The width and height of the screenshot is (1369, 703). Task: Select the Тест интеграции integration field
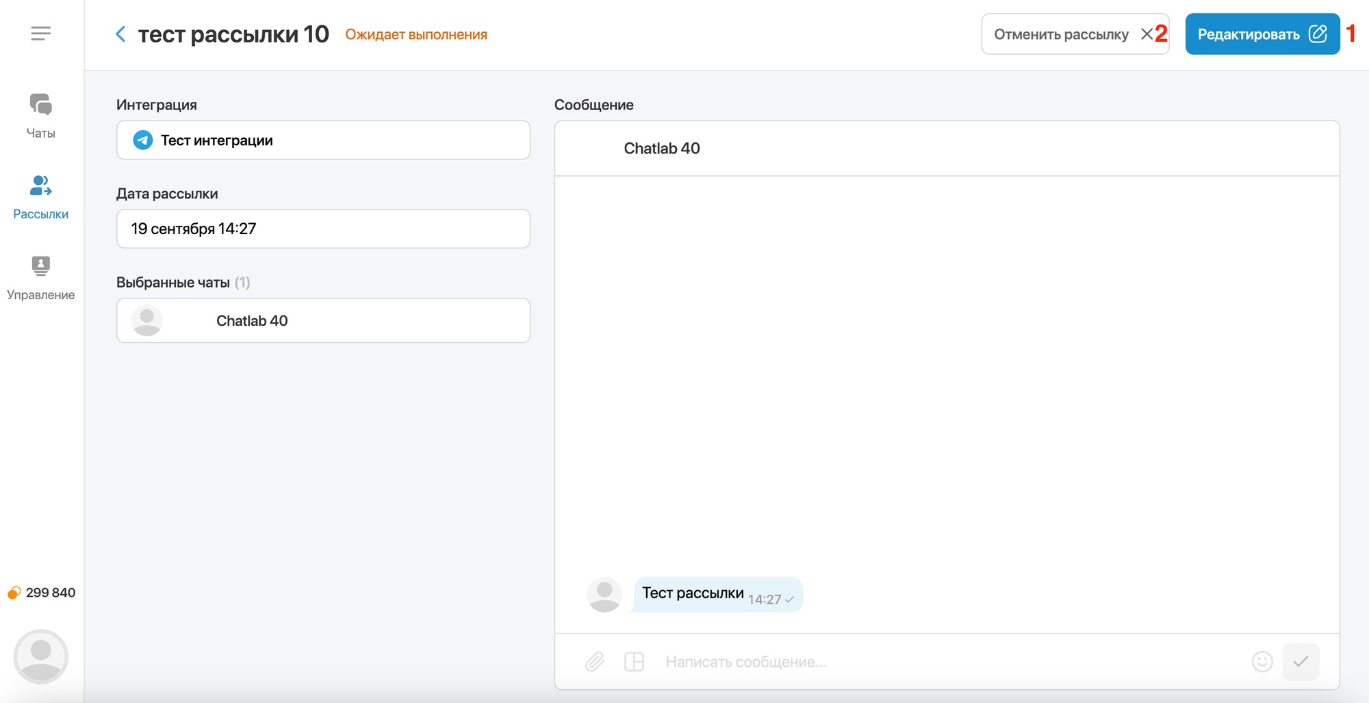pyautogui.click(x=323, y=140)
